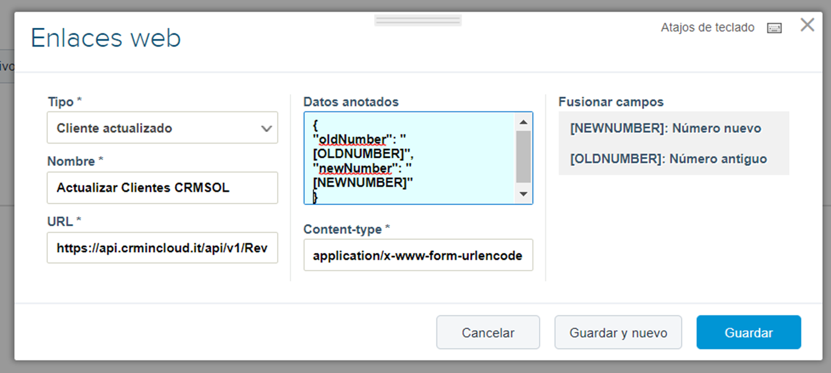Click the keyboard shortcuts icon

[x=774, y=28]
